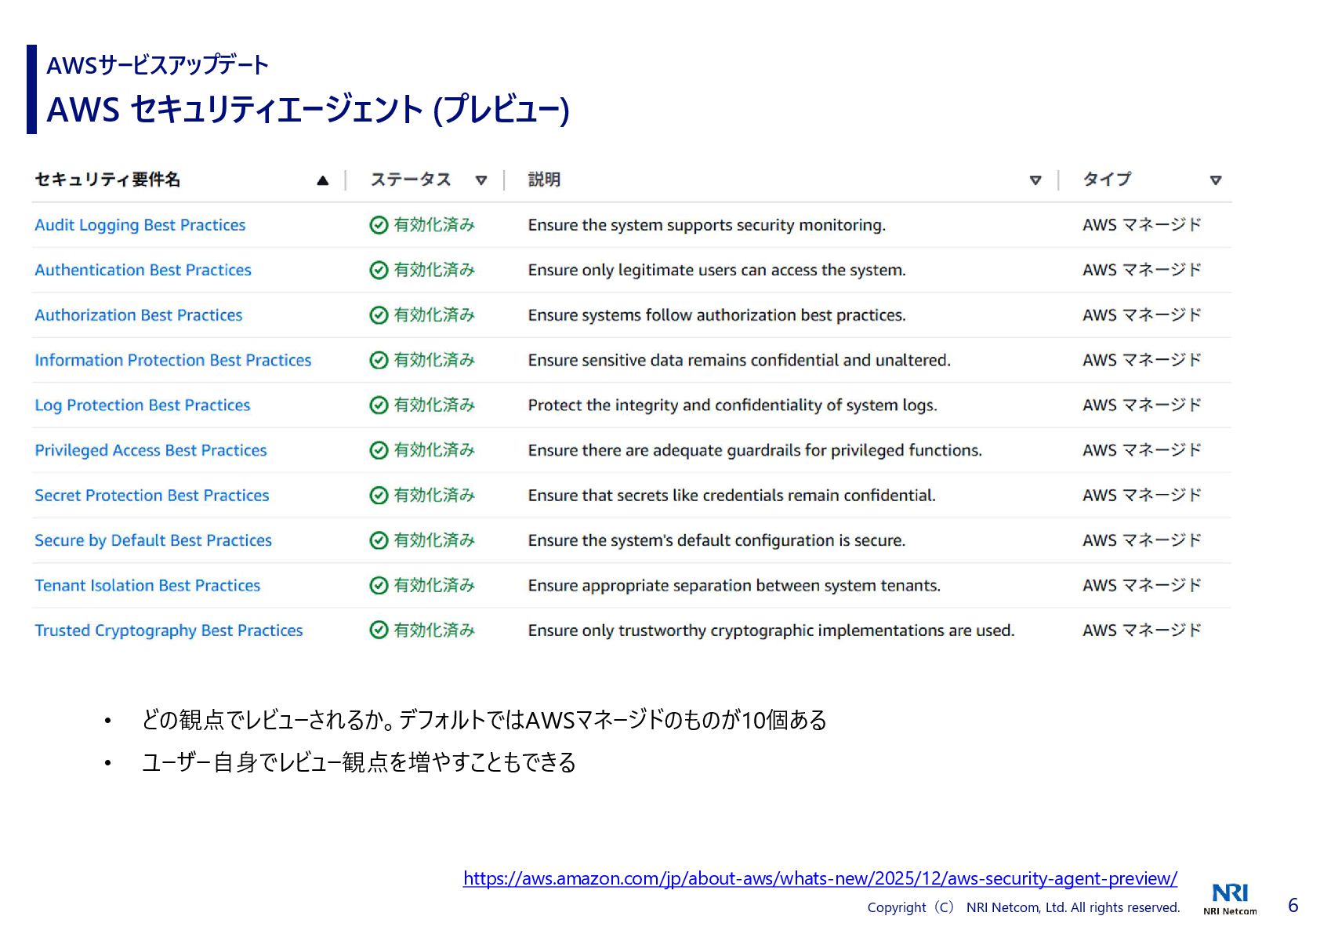
Task: Click AWS マネージド in Trusted Cryptography row
Action: [x=1142, y=631]
